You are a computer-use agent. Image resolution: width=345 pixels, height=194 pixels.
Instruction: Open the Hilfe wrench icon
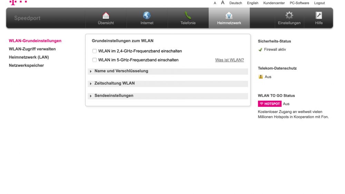coord(318,15)
